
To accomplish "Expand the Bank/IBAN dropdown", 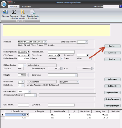I will tap(78, 82).
